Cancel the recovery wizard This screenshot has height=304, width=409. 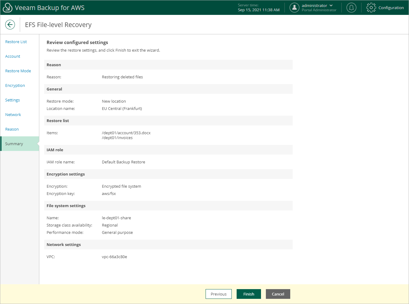click(278, 294)
